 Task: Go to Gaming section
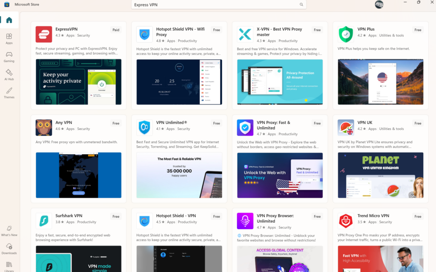click(x=9, y=57)
